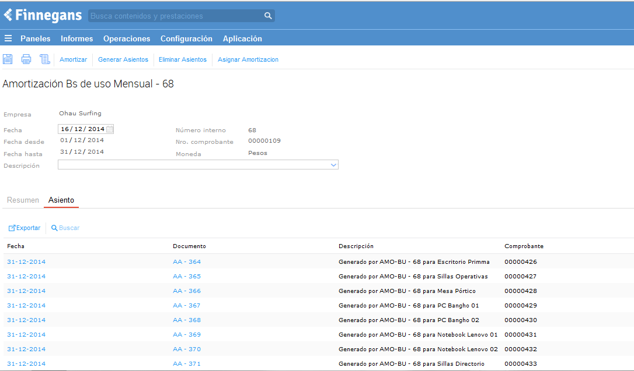This screenshot has height=371, width=634.
Task: Click in the Busca contenidos search field
Action: click(175, 16)
